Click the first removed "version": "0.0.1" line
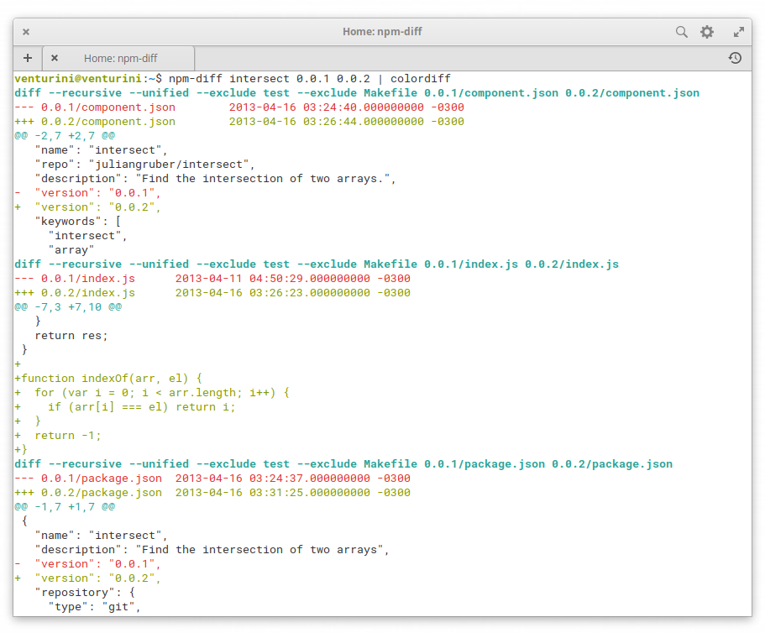Viewport: 765px width, 633px height. click(88, 192)
